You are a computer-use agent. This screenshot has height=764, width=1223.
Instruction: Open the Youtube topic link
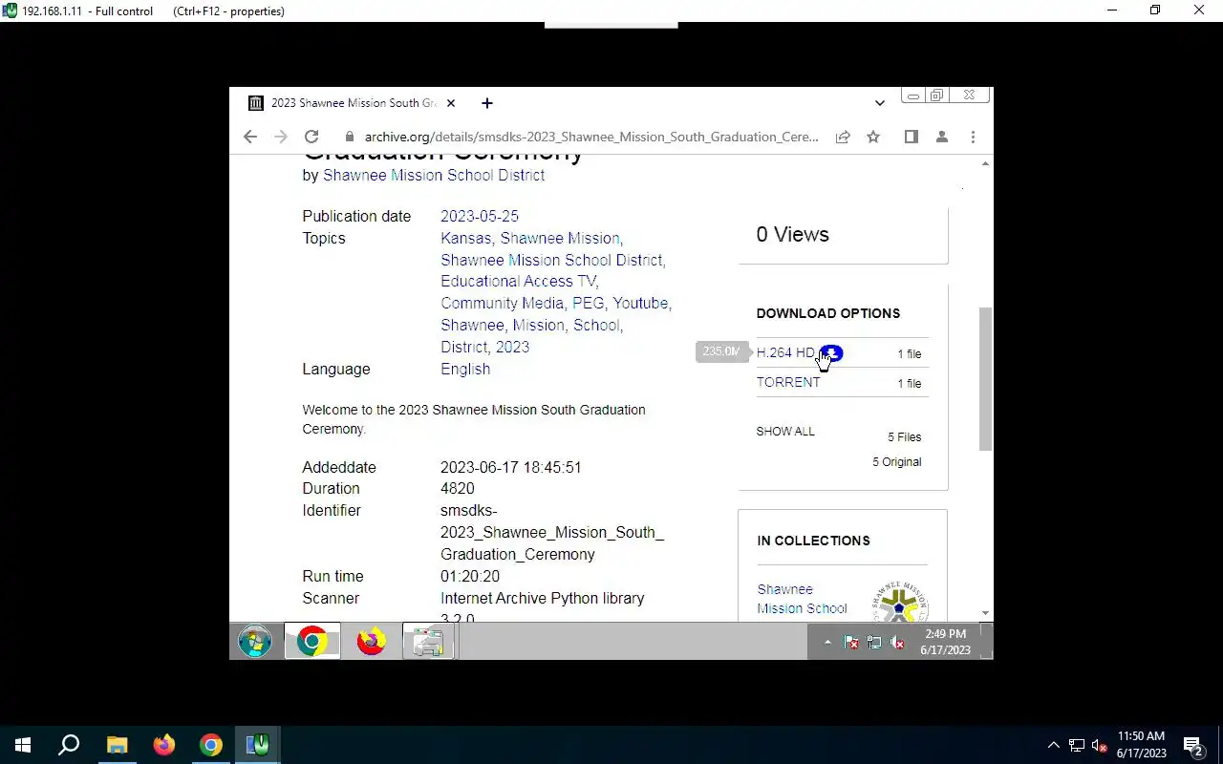[x=640, y=304]
